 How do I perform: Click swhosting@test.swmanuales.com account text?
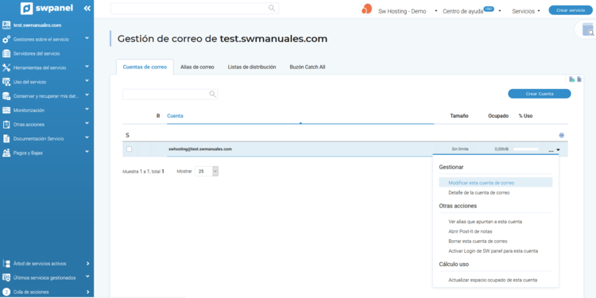[x=200, y=149]
